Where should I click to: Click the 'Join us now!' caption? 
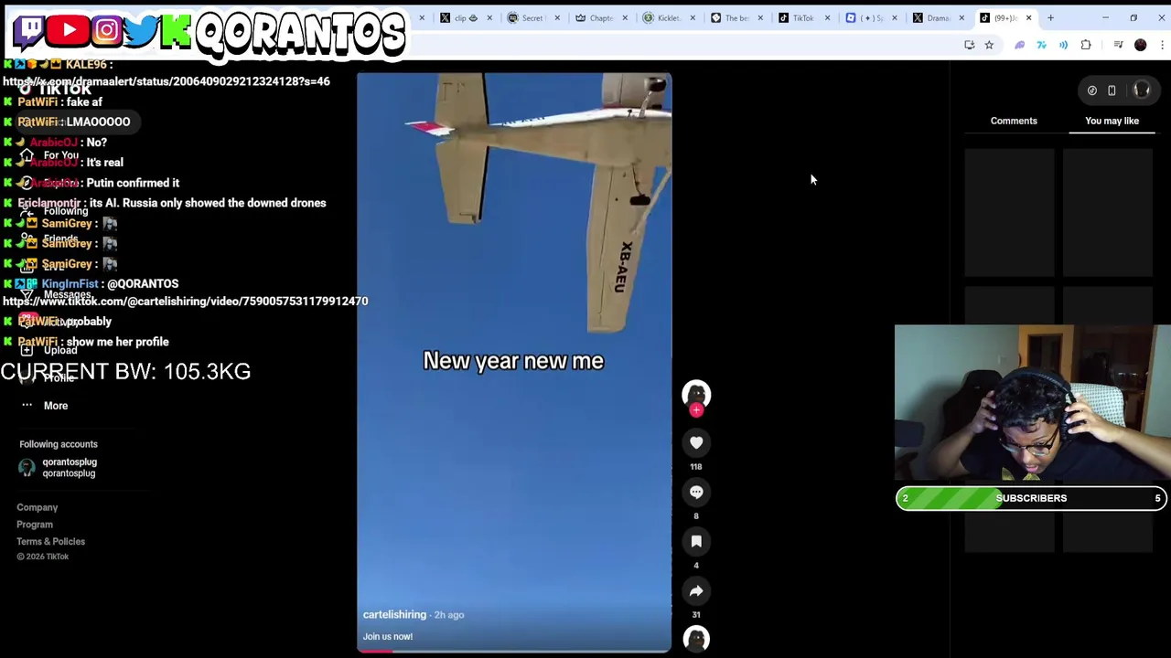pyautogui.click(x=388, y=636)
